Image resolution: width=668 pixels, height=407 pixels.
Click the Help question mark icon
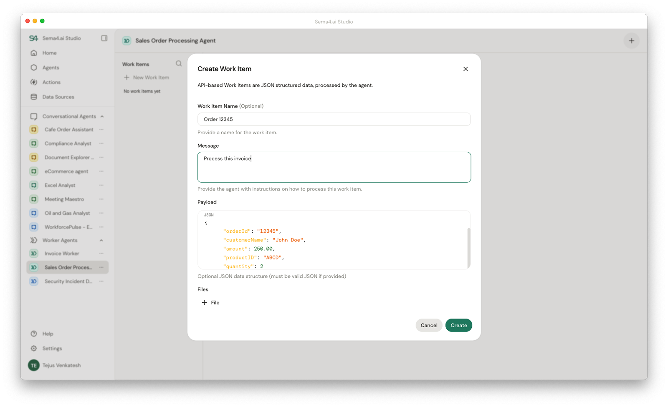point(34,334)
